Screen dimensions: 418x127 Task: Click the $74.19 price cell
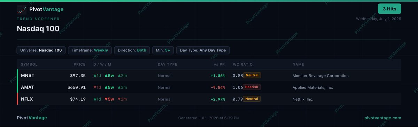point(77,99)
